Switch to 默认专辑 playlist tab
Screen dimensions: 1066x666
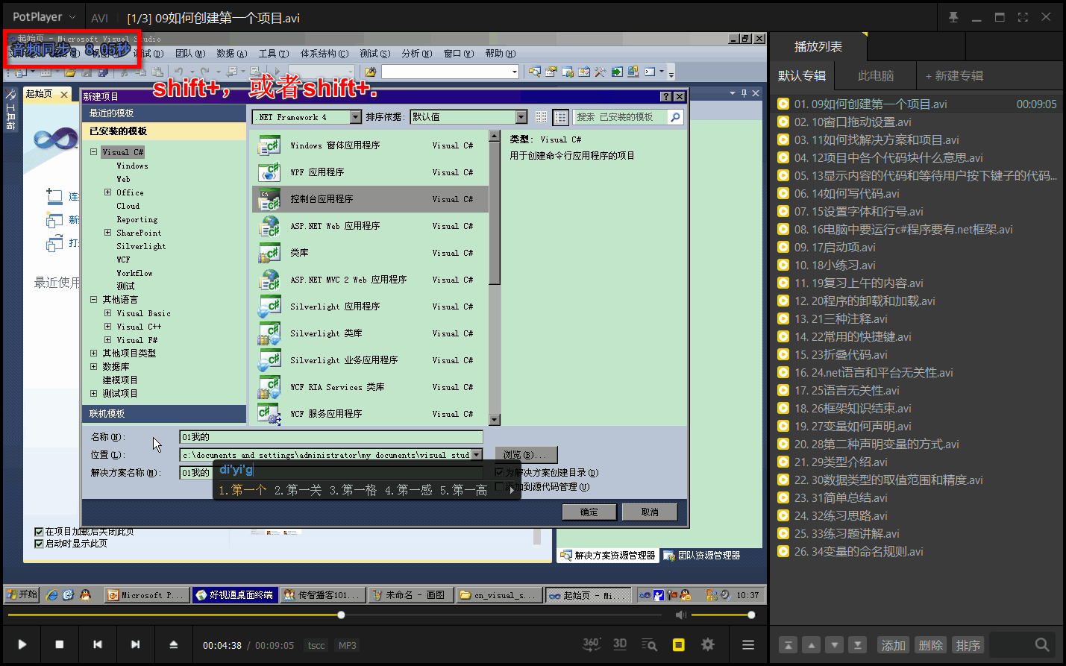[802, 75]
